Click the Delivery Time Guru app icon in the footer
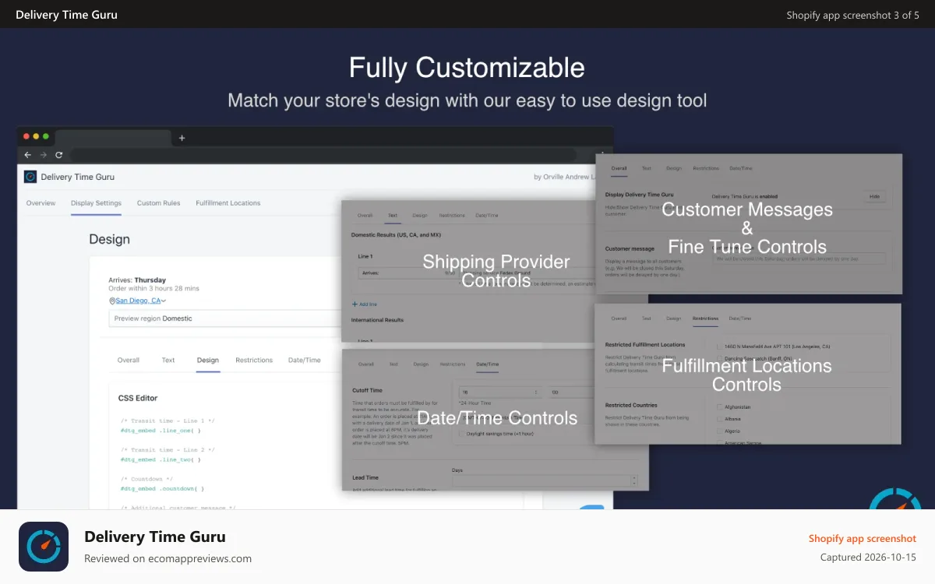The height and width of the screenshot is (584, 935). click(x=44, y=547)
